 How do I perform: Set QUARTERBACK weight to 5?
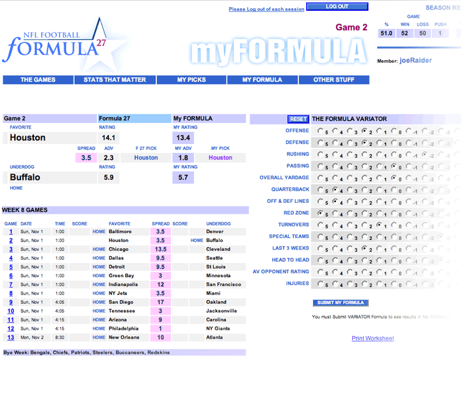[320, 189]
